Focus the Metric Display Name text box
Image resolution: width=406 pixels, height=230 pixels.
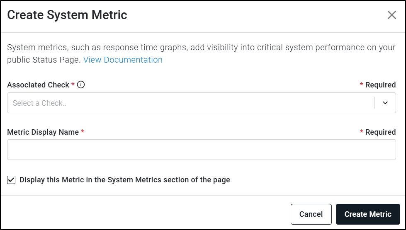202,150
